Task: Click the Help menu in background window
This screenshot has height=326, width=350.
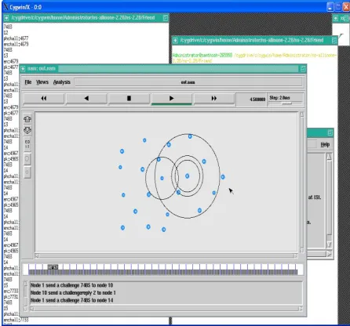Action: (x=325, y=144)
